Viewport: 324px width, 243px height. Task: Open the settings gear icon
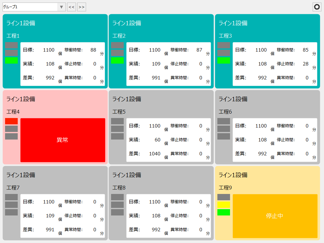coord(317,7)
